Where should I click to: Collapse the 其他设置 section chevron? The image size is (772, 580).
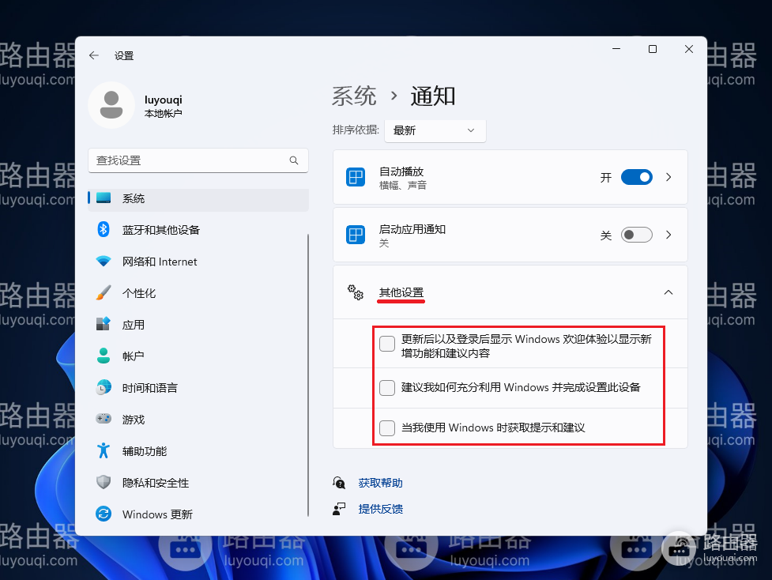click(x=668, y=292)
